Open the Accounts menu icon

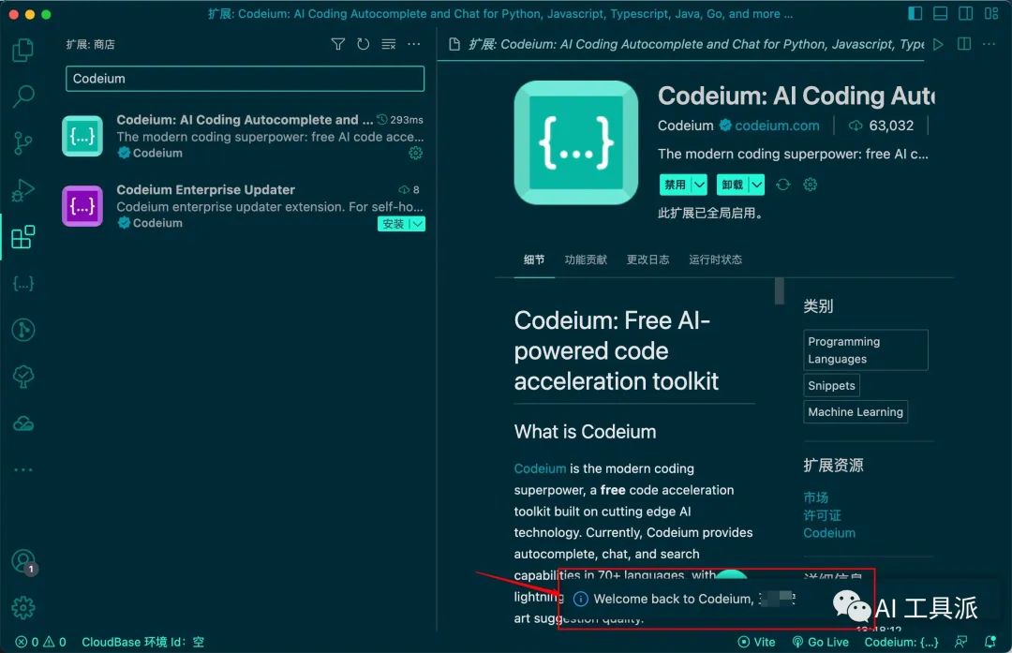[23, 561]
